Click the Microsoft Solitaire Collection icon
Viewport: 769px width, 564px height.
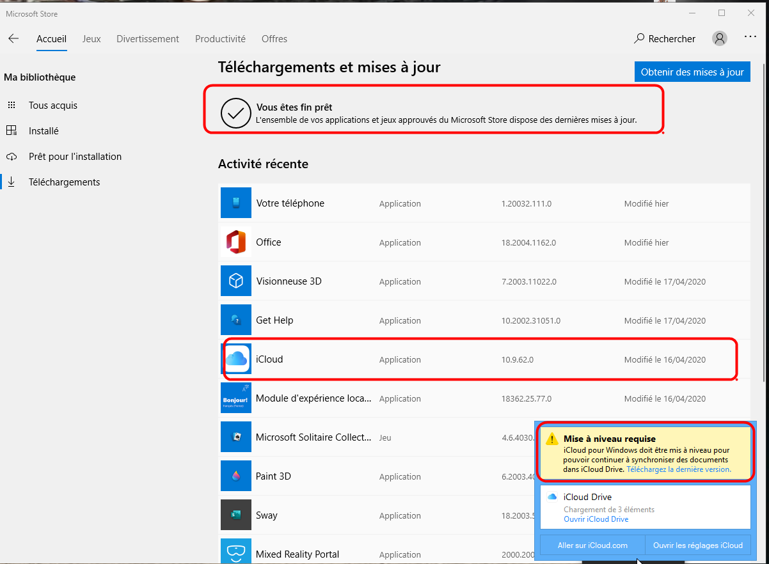click(x=236, y=437)
